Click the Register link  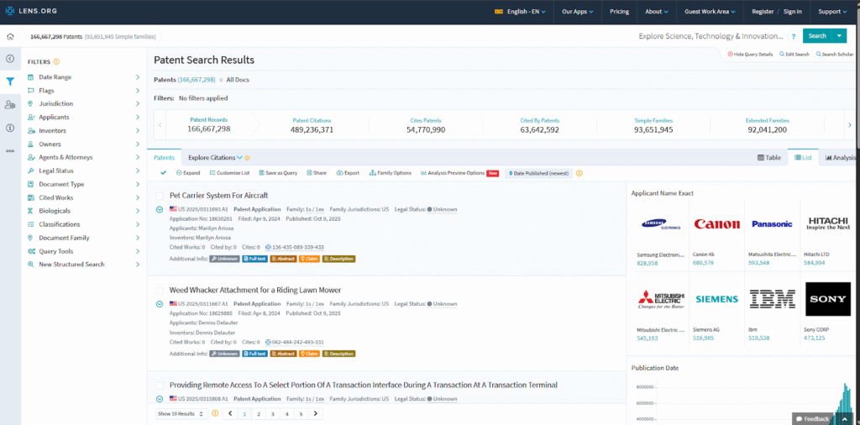[x=763, y=12]
